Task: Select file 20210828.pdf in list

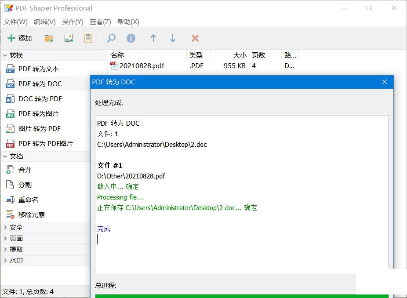Action: (142, 66)
